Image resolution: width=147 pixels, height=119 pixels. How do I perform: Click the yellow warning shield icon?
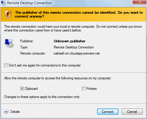click(x=8, y=14)
